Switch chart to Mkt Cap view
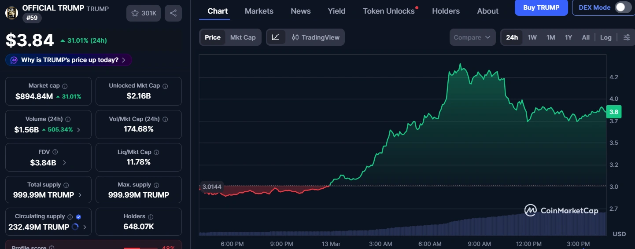The image size is (635, 249). (x=243, y=37)
